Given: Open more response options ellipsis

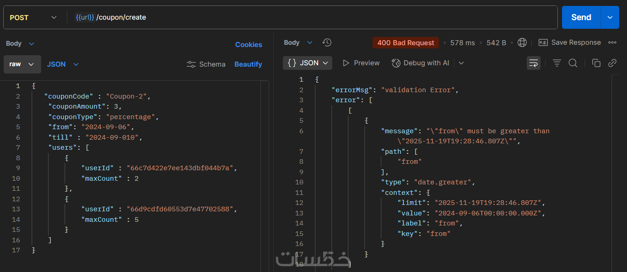Looking at the screenshot, I should (x=612, y=42).
